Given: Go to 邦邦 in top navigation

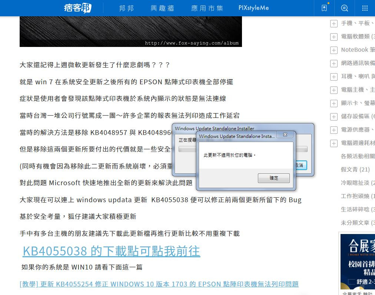Looking at the screenshot, I should click(x=126, y=8).
